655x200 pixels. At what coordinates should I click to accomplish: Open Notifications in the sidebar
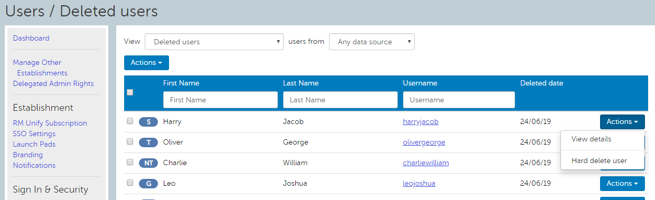34,165
